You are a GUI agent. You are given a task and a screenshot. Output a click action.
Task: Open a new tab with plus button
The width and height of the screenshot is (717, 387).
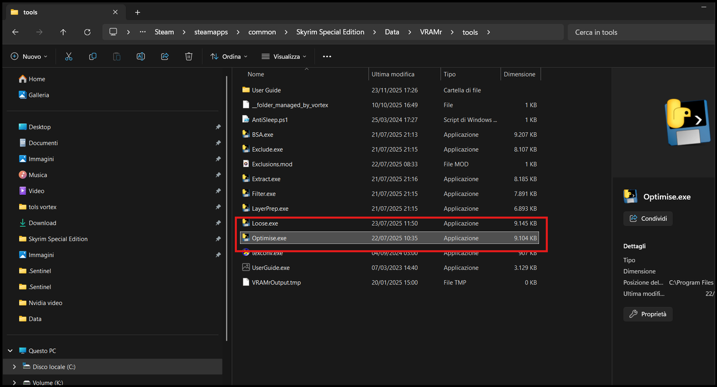(137, 12)
